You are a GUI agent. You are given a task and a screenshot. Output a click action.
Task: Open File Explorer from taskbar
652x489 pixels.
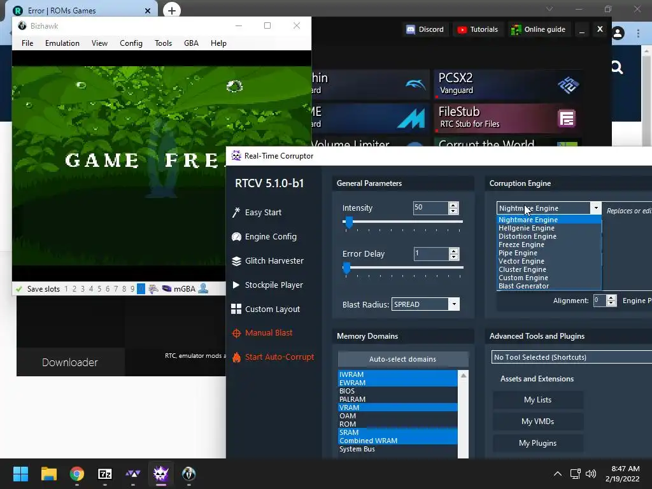48,474
